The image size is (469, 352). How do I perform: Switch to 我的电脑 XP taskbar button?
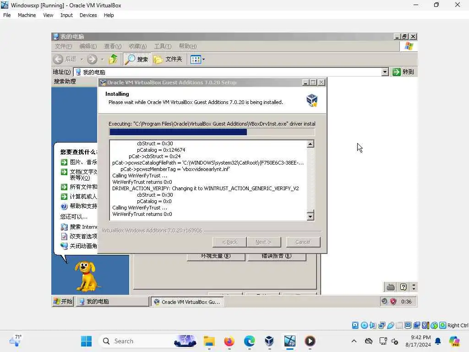point(112,302)
